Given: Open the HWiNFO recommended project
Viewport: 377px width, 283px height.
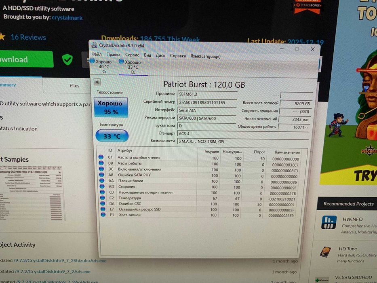Looking at the screenshot, I should [x=352, y=219].
